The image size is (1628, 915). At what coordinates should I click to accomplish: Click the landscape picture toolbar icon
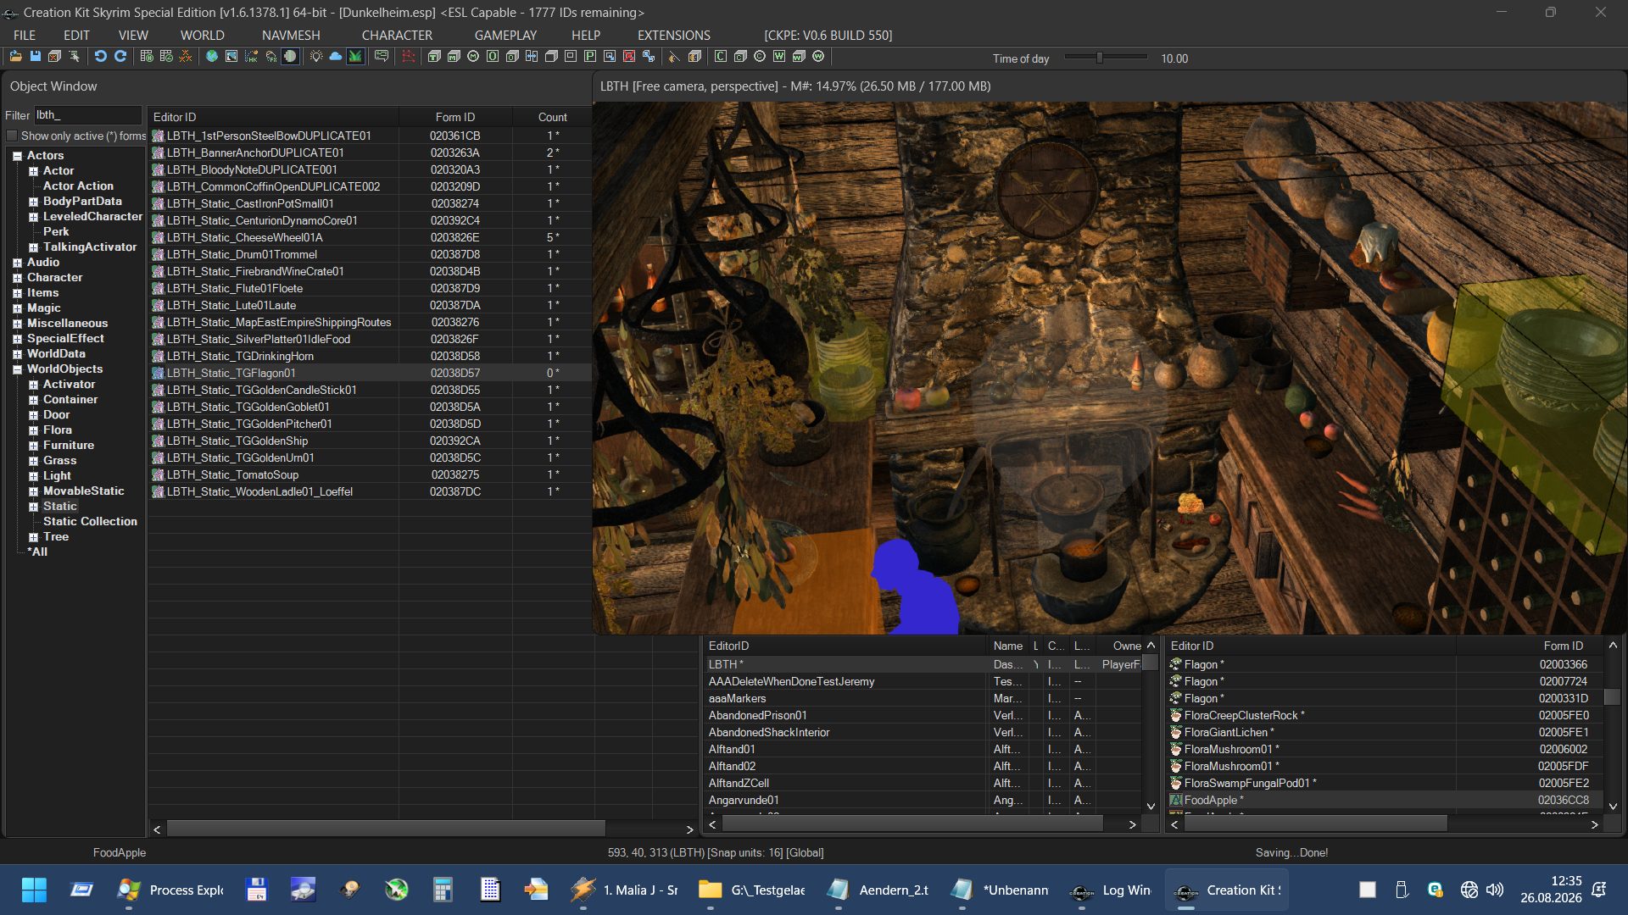(x=231, y=57)
